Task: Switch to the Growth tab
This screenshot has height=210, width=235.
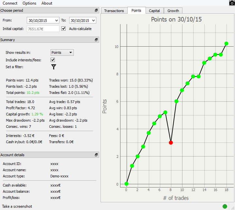Action: (x=173, y=11)
